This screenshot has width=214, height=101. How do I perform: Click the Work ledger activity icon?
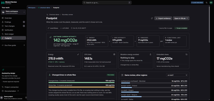(3, 34)
